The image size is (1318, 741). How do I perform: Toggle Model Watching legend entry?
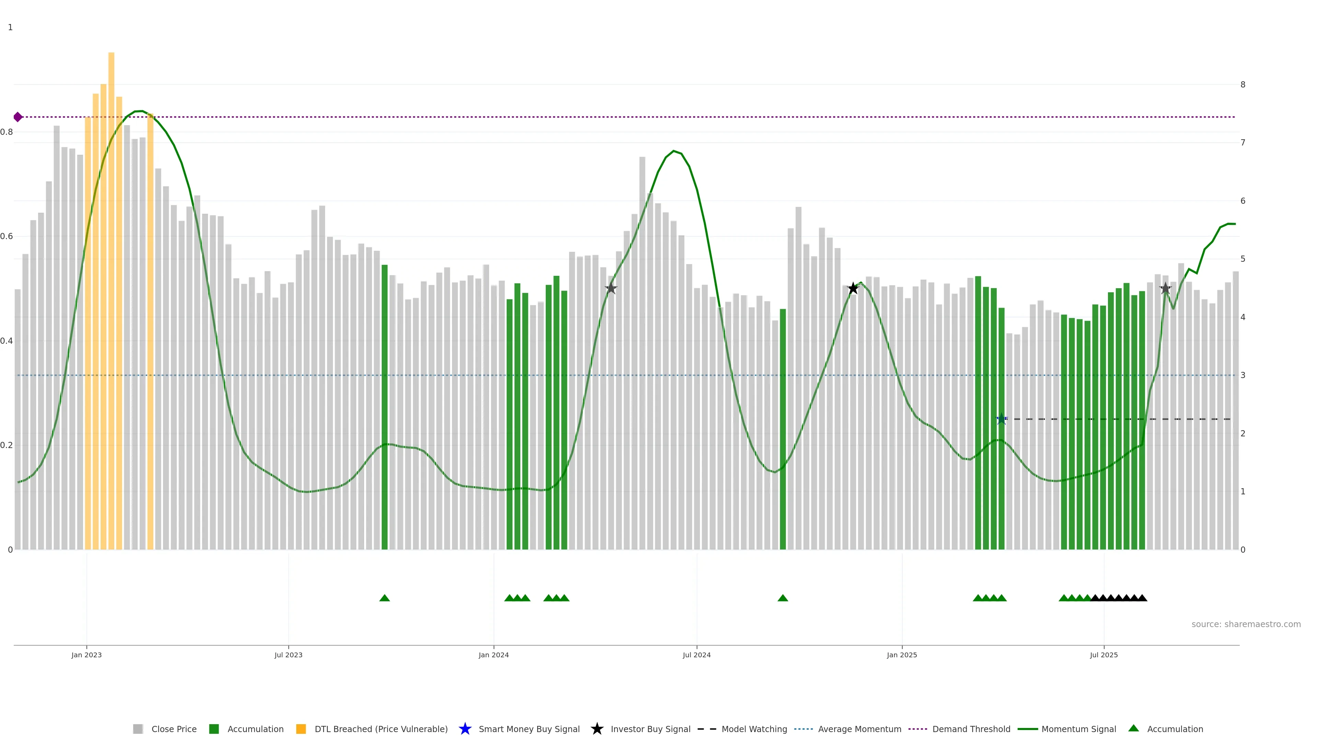(x=754, y=729)
